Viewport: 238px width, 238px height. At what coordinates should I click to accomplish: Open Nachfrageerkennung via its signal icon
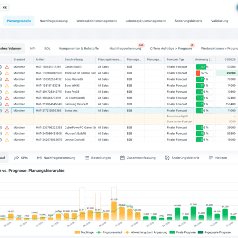(39, 158)
